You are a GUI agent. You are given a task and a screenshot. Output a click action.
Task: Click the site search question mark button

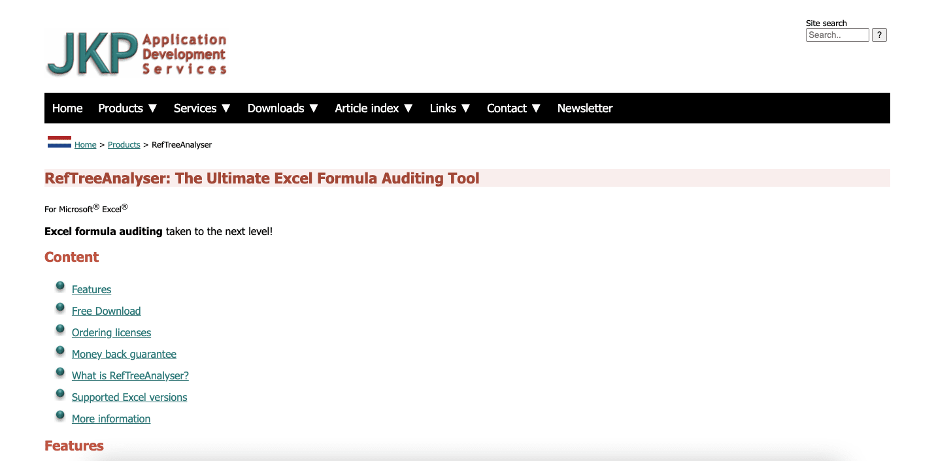pos(879,35)
